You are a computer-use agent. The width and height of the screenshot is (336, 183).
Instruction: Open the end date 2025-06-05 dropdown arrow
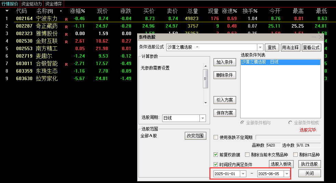point(287,174)
